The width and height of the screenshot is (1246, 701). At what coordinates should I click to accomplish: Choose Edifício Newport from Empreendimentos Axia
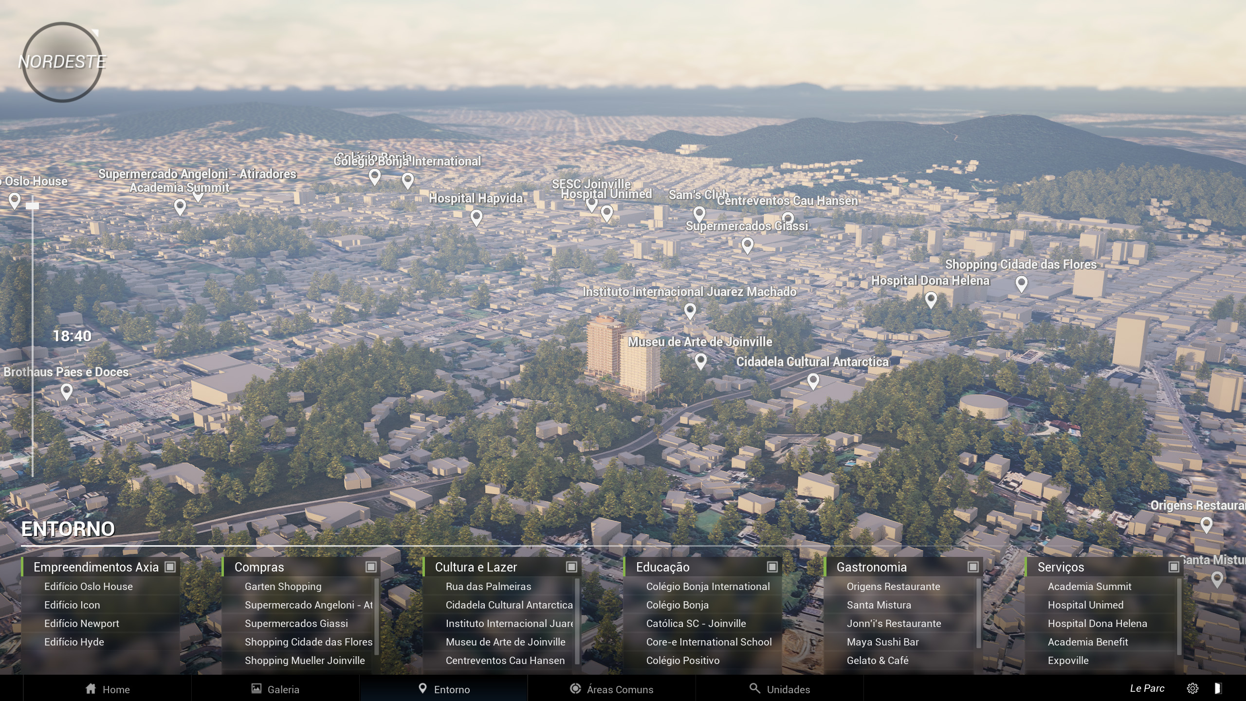coord(101,623)
